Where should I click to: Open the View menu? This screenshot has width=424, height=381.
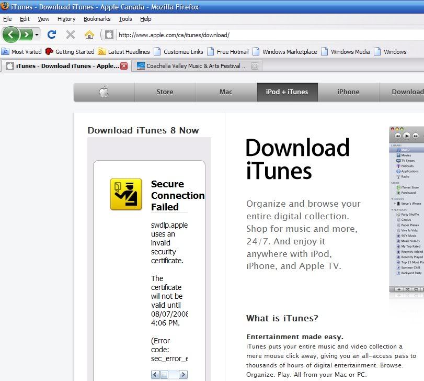pyautogui.click(x=43, y=19)
